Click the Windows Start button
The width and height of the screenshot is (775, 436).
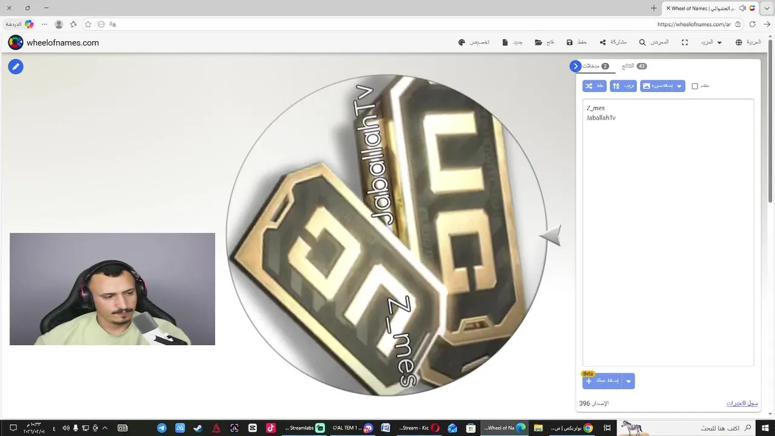pyautogui.click(x=766, y=428)
